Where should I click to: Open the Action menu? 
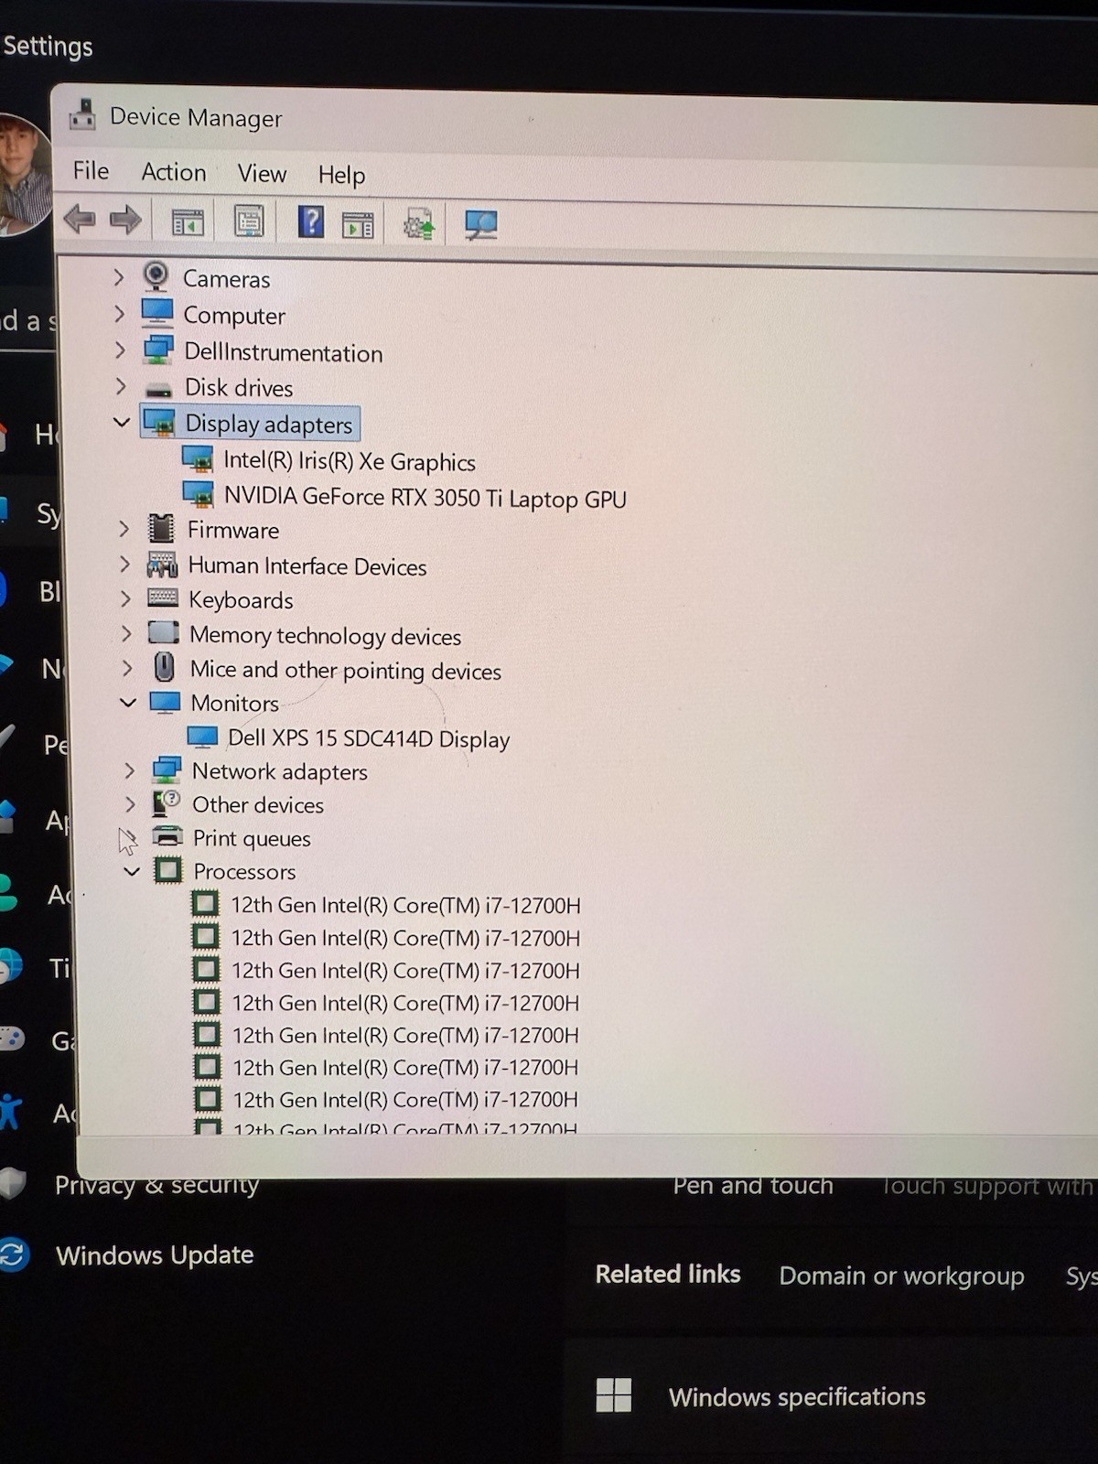pyautogui.click(x=174, y=172)
